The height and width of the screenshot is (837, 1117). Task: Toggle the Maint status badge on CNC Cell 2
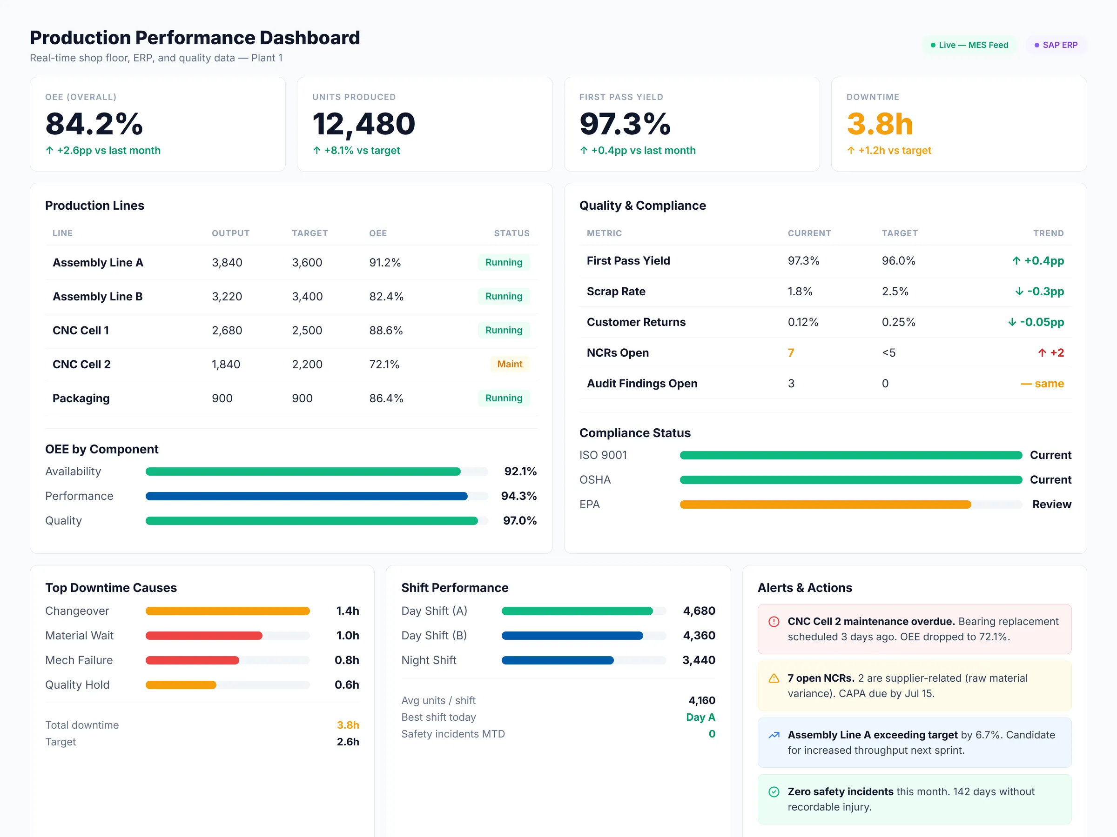pos(510,364)
